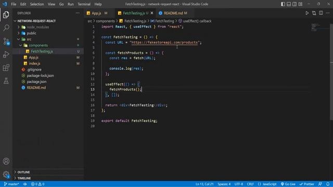This screenshot has height=187, width=333.
Task: Click UTF-8 encoding selector
Action: 238,184
